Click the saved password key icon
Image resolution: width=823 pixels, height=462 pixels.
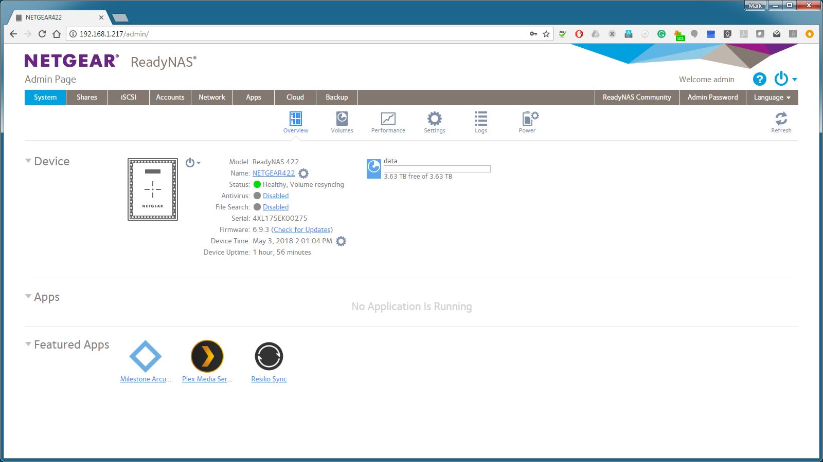click(x=533, y=34)
